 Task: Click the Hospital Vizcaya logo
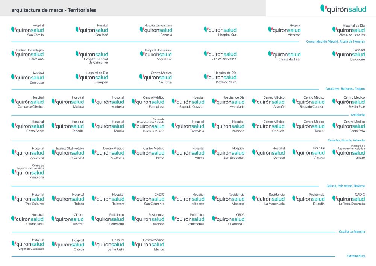tap(309, 153)
